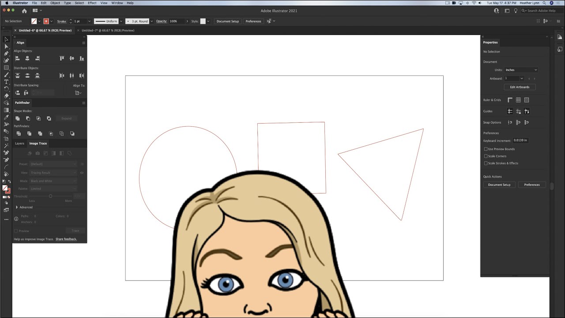565x318 pixels.
Task: Open the fill color dropdown arrow
Action: click(39, 21)
